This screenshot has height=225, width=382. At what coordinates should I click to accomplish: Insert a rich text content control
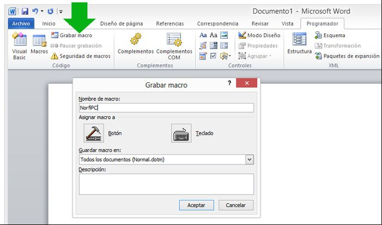point(203,35)
